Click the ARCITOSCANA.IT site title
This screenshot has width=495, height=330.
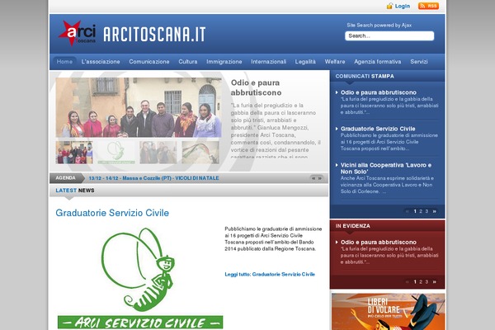pos(154,34)
